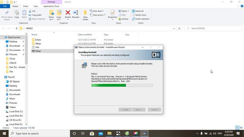The width and height of the screenshot is (244, 137).
Task: Open Quick access in navigation pane
Action: coord(14,37)
